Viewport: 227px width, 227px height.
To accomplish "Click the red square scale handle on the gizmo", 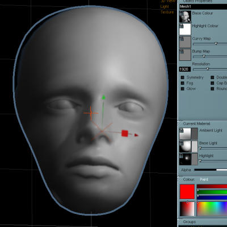I will (125, 133).
